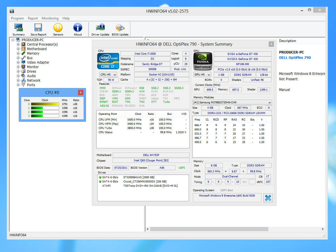The width and height of the screenshot is (336, 252).
Task: Open the Report menu
Action: 33,18
